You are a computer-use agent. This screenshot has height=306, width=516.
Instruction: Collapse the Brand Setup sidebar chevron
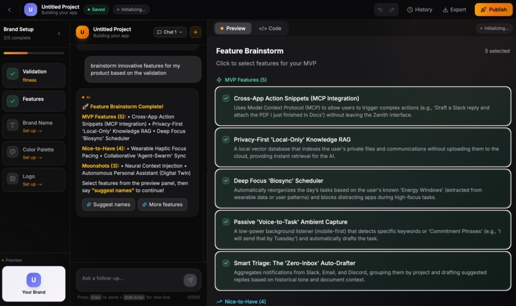[x=59, y=33]
